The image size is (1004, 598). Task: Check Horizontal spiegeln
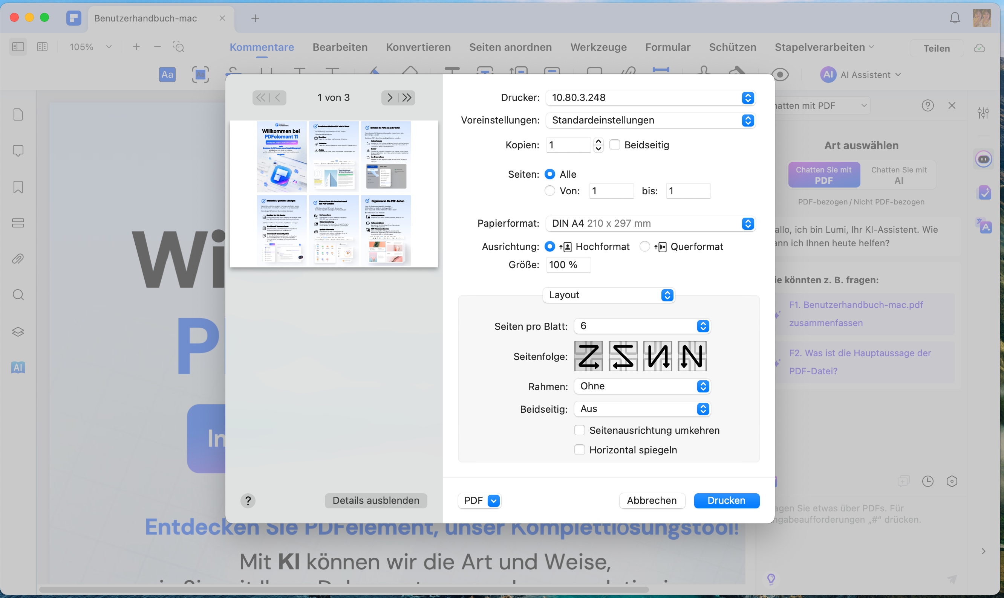click(579, 450)
